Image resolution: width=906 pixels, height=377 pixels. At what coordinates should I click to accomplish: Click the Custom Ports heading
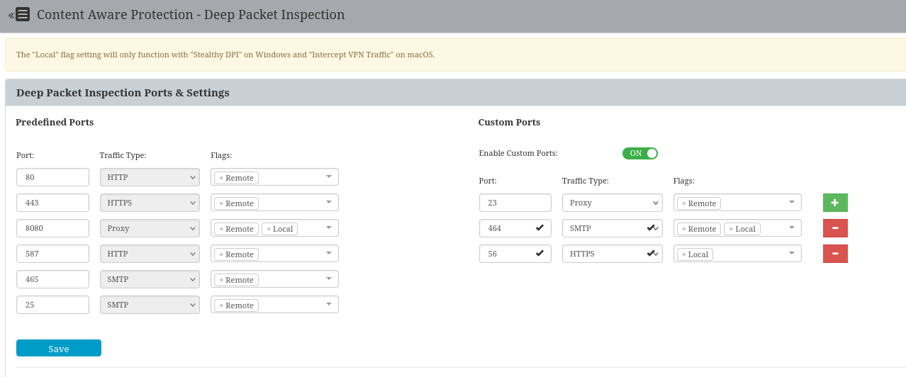[509, 122]
